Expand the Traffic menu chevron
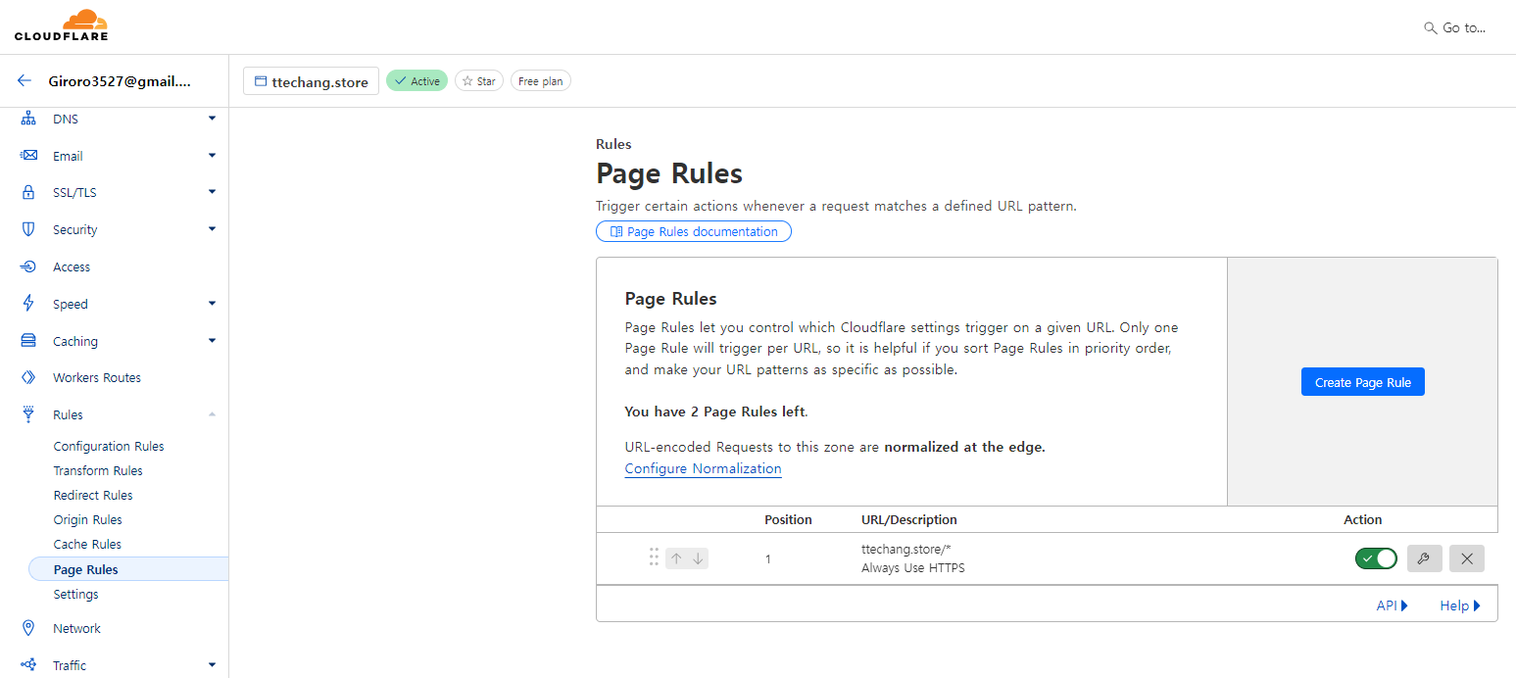This screenshot has height=678, width=1516. [212, 665]
